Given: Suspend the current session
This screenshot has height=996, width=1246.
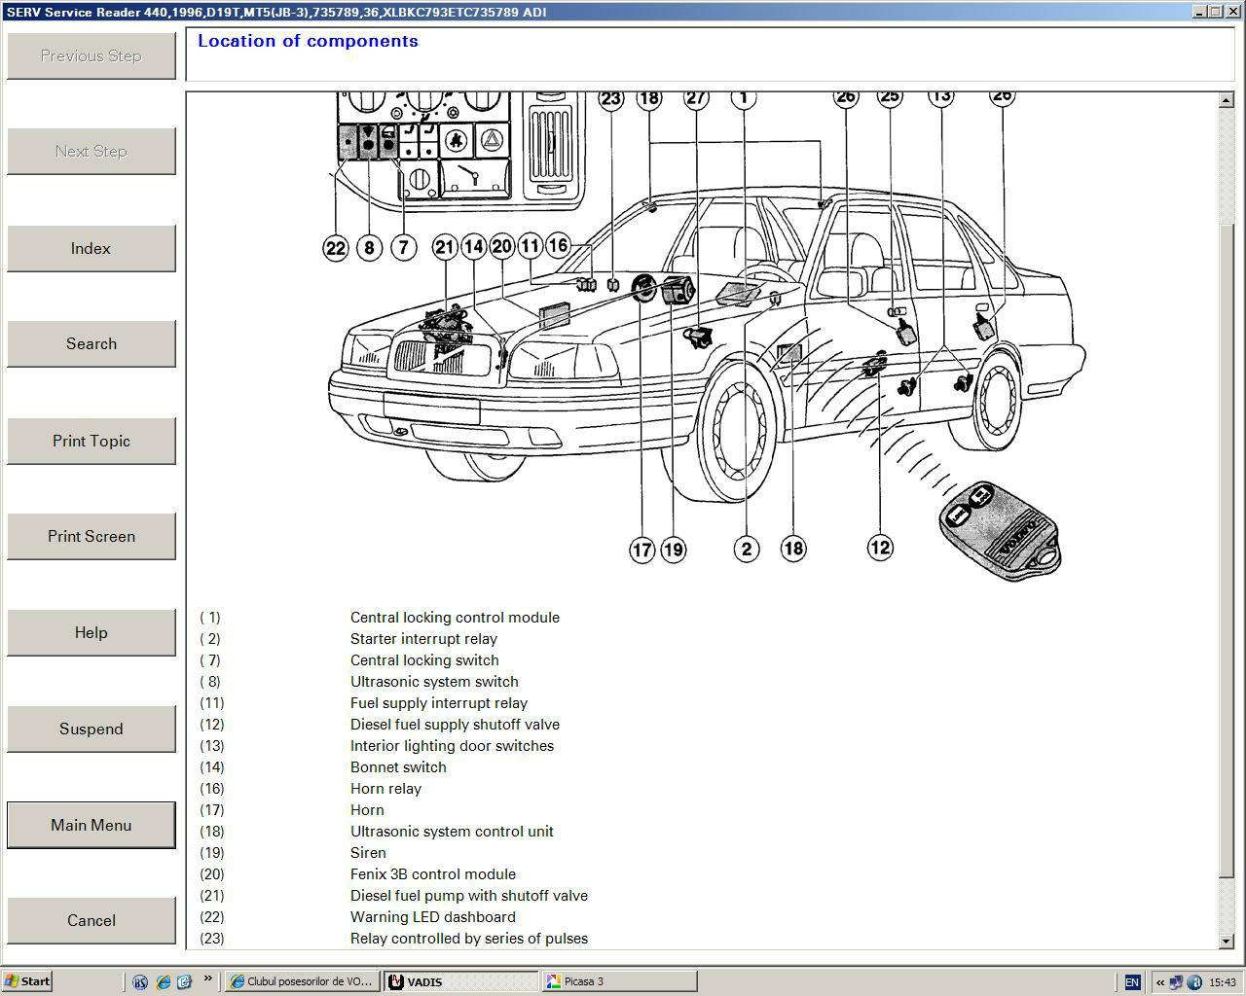Looking at the screenshot, I should pyautogui.click(x=91, y=729).
